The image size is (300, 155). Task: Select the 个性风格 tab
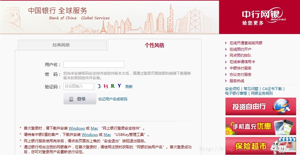coord(155,45)
